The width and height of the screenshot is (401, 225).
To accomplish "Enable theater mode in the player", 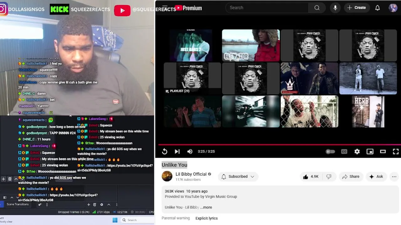I will 383,152.
